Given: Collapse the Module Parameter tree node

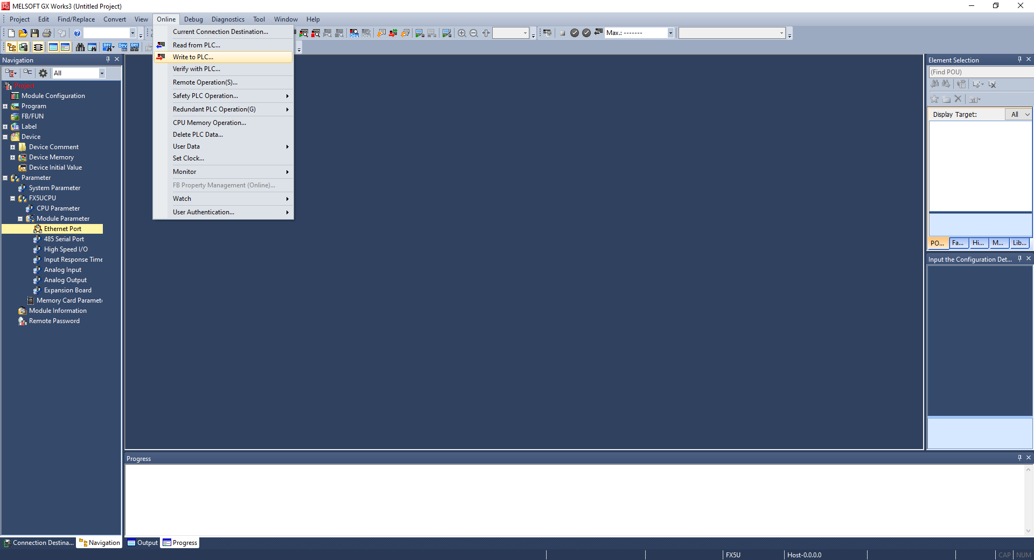Looking at the screenshot, I should tap(20, 219).
